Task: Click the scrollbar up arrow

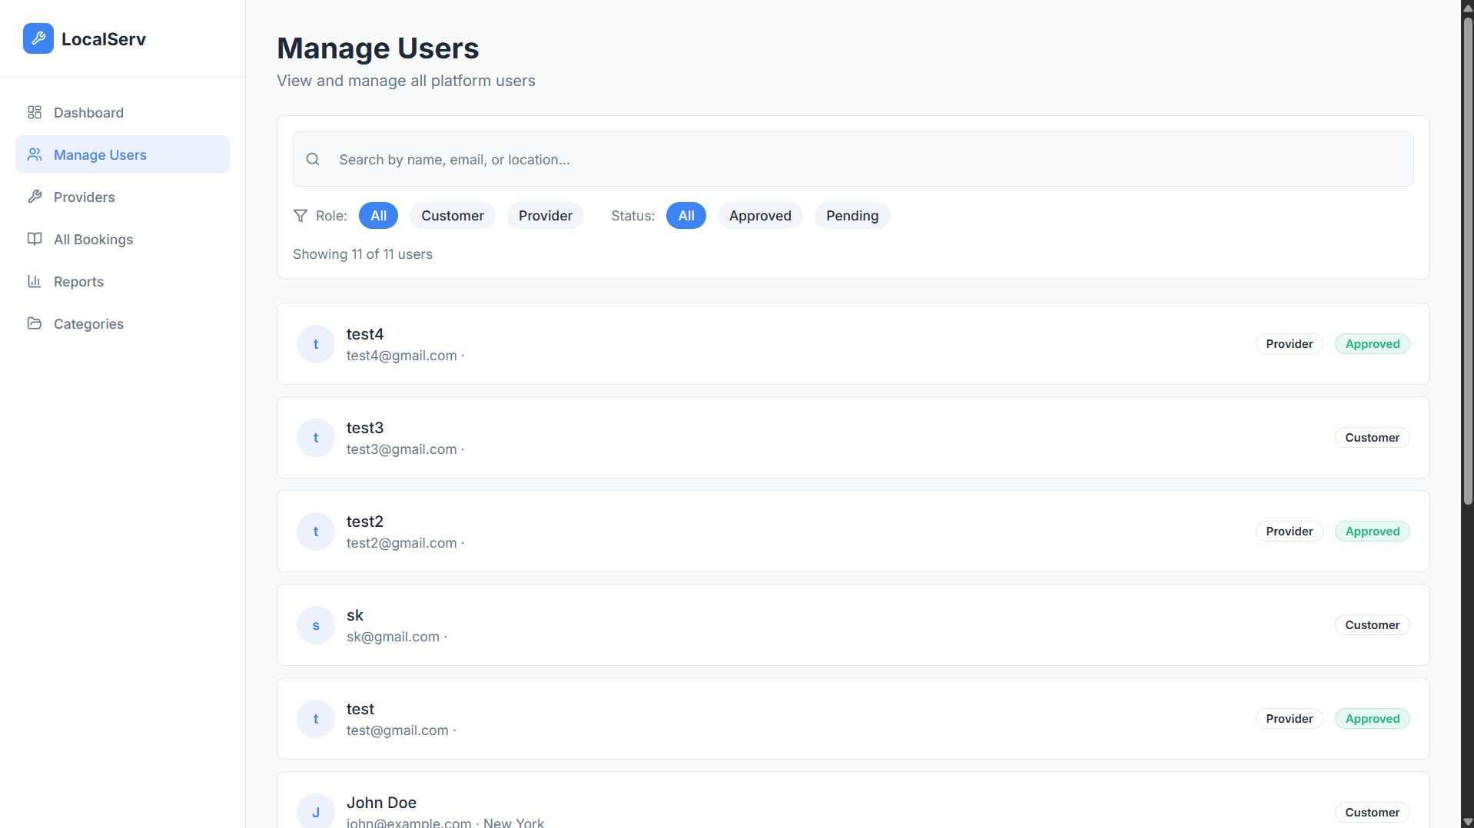Action: pyautogui.click(x=1468, y=7)
